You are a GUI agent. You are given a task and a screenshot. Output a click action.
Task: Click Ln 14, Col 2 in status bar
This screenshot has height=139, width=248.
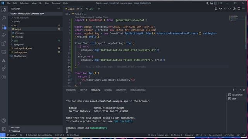coord(176,135)
